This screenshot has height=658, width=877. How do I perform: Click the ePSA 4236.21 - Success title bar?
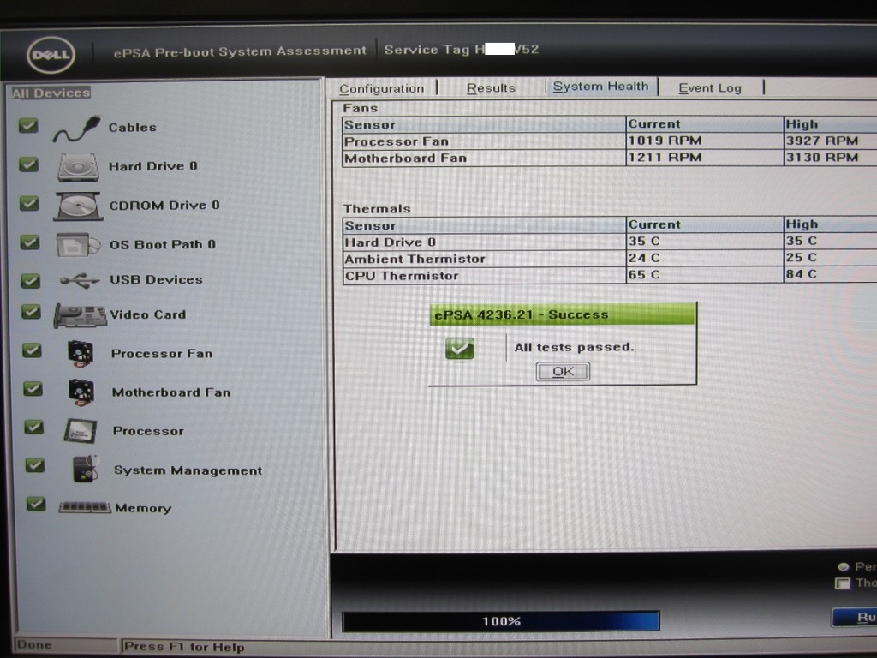(562, 314)
